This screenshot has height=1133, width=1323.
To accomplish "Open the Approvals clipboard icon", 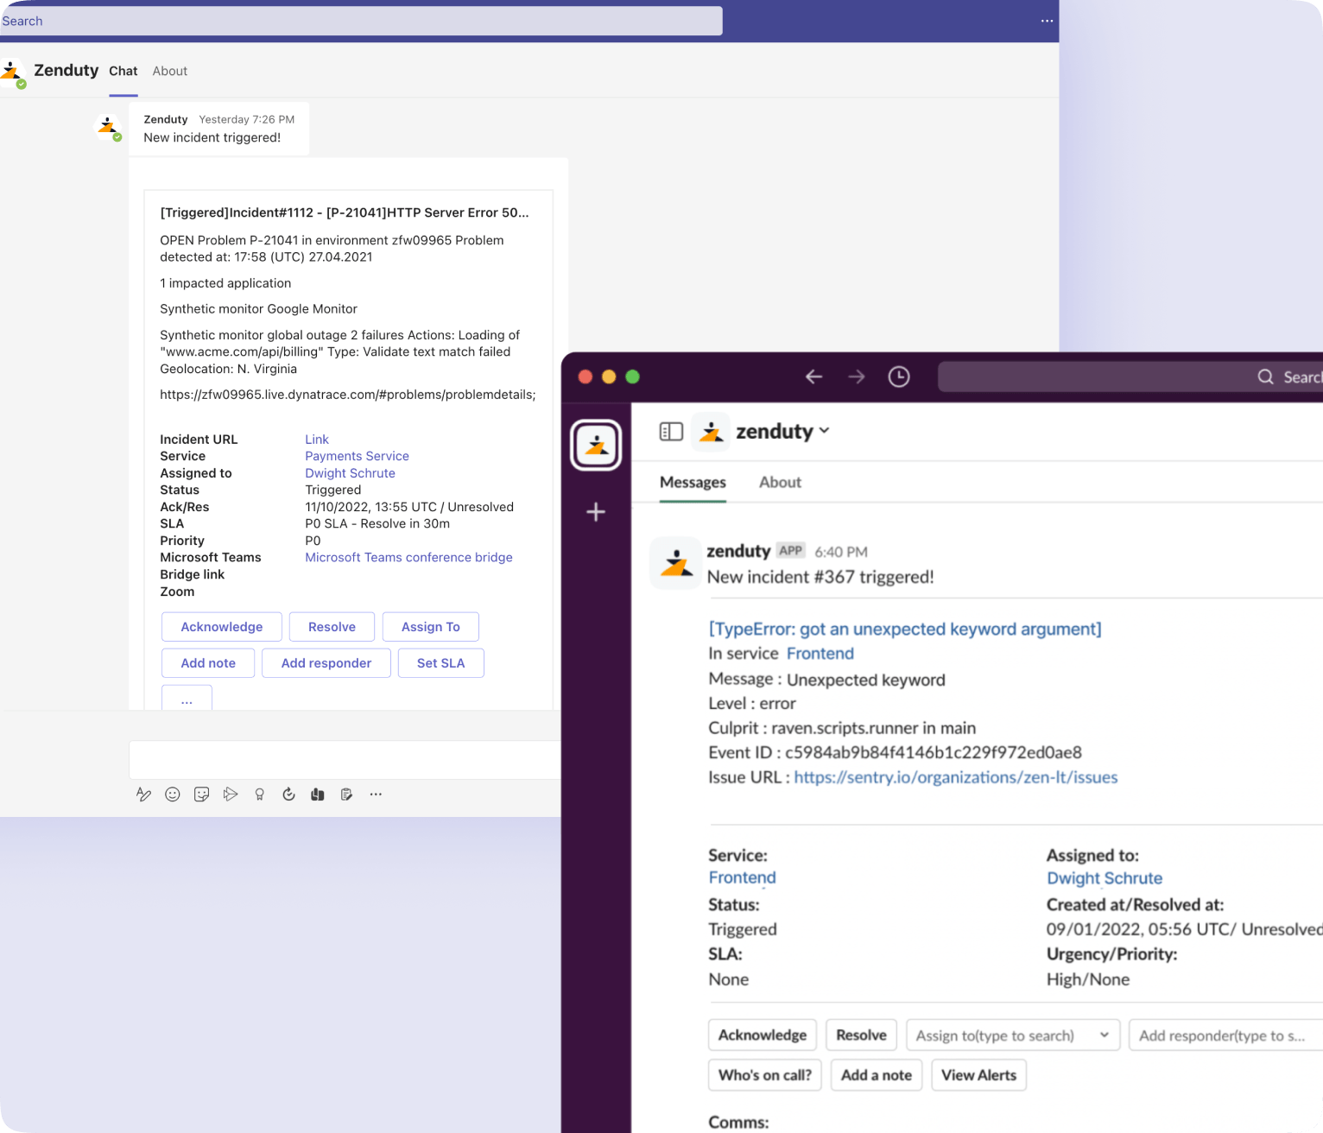I will [x=346, y=794].
